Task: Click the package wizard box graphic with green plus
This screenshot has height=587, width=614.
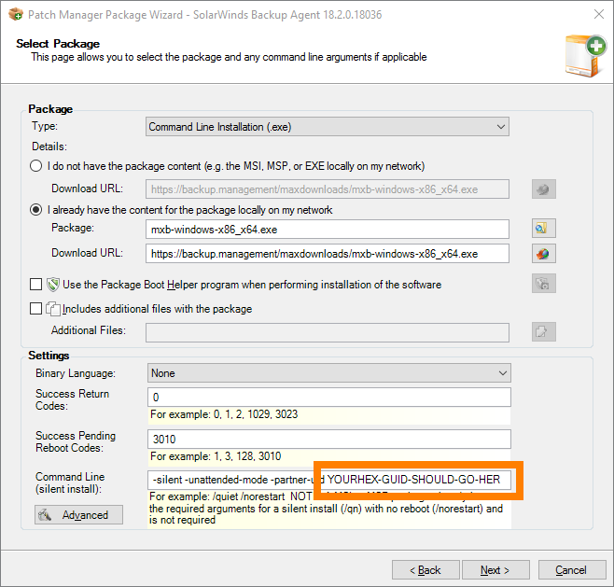Action: click(x=585, y=56)
